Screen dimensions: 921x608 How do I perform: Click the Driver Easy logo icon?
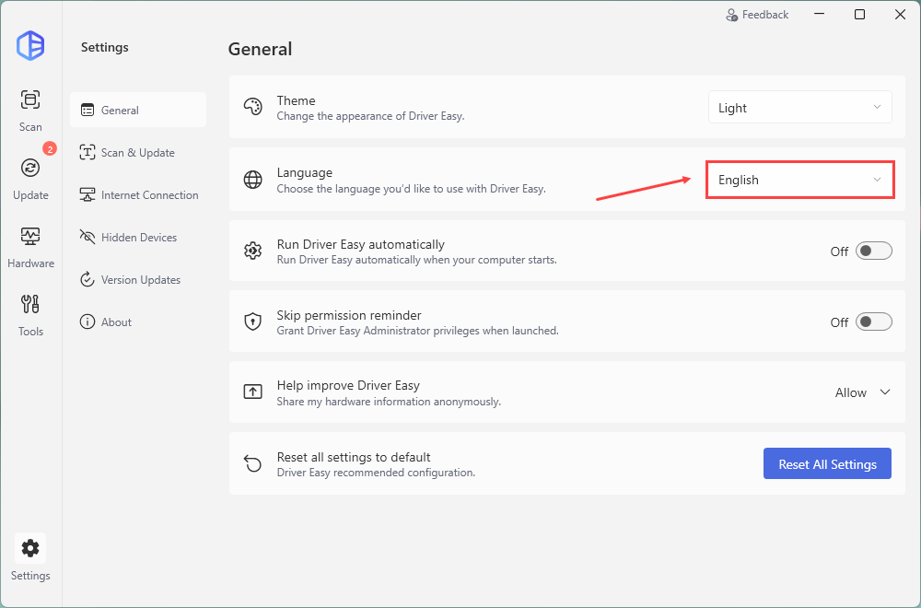click(x=30, y=45)
